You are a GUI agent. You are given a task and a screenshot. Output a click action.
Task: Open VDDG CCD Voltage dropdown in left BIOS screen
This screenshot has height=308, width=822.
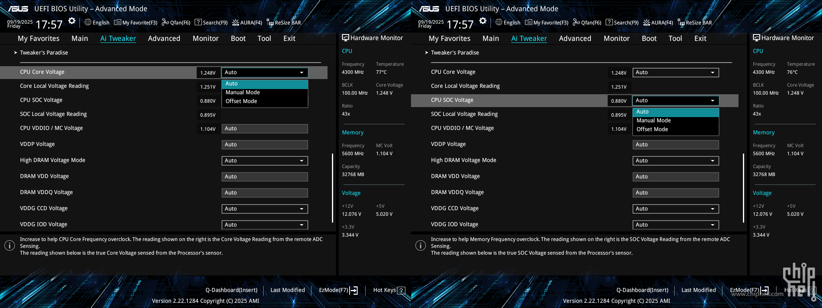[x=265, y=209]
